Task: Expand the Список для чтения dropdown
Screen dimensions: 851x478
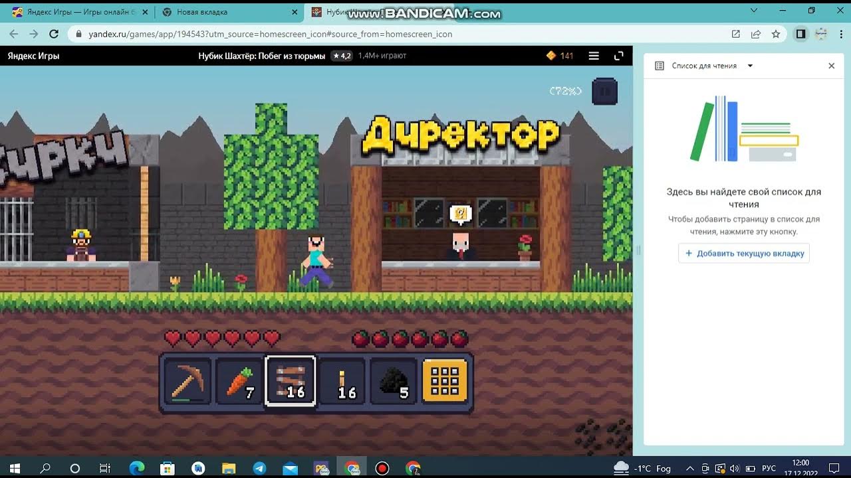Action: coord(750,66)
